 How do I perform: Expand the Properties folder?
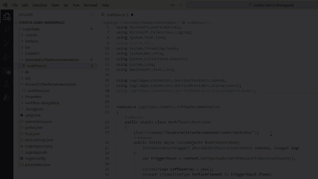point(33,97)
